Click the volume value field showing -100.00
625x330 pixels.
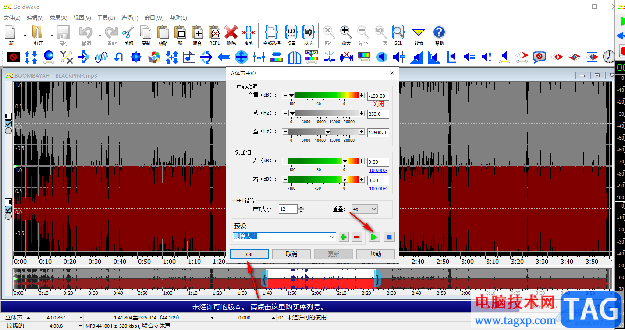(x=378, y=96)
